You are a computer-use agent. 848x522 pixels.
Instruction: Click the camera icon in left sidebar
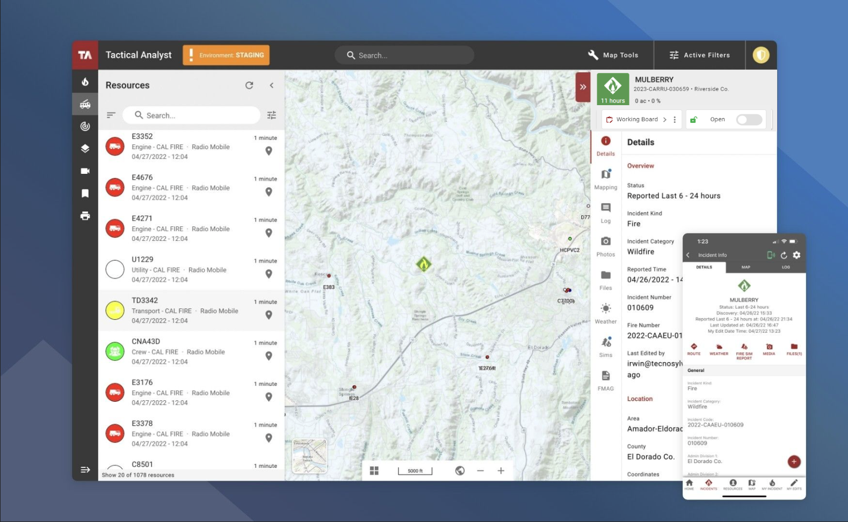[x=85, y=171]
